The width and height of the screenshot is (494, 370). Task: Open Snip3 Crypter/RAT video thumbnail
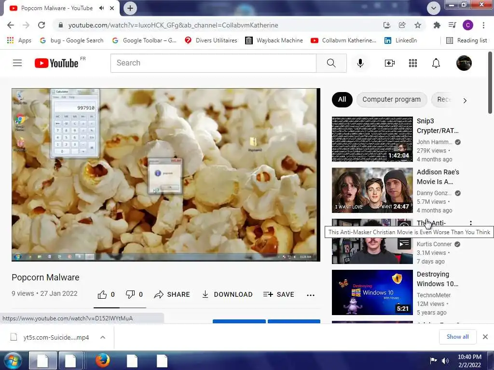(x=372, y=139)
